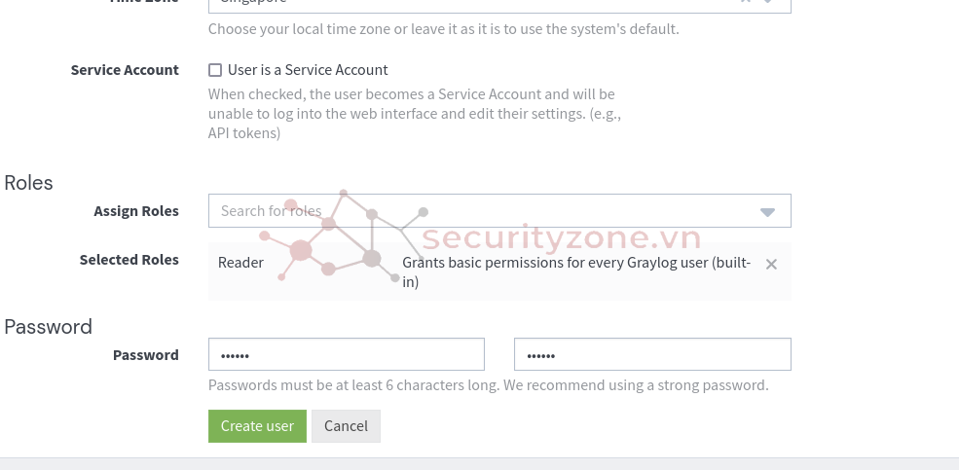Open the Time Zone dropdown showing Singapore
Image resolution: width=959 pixels, height=470 pixels.
499,3
